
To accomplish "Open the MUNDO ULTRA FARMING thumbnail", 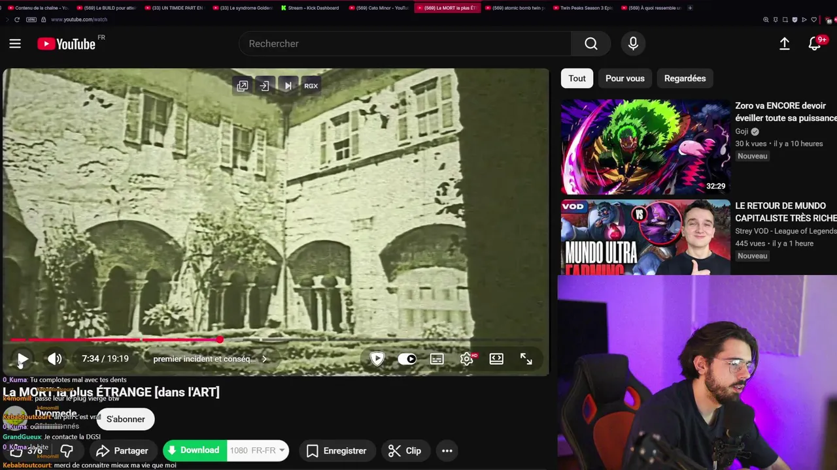I will tap(645, 237).
